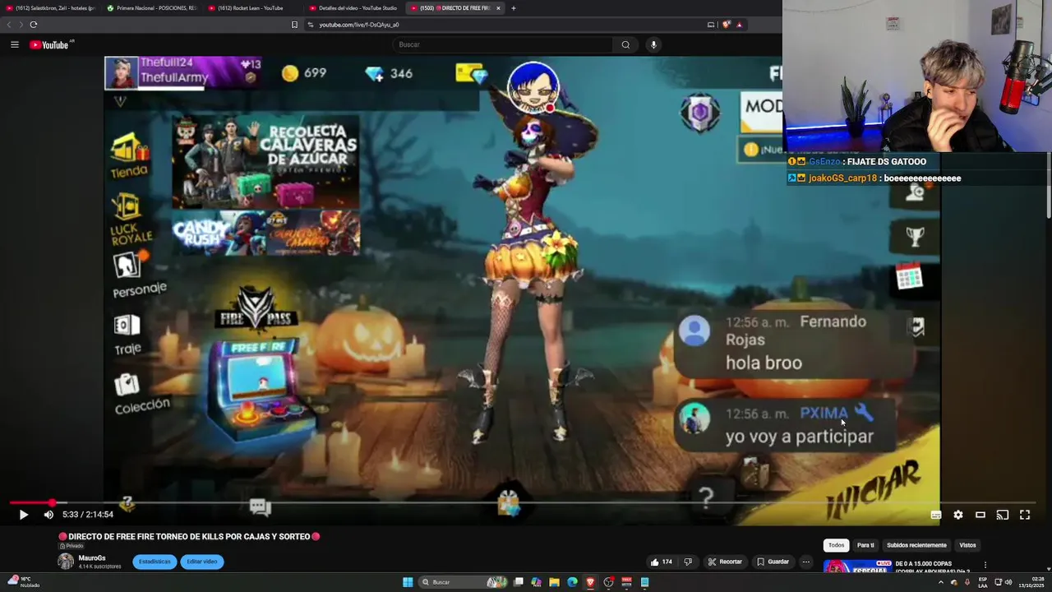Screen dimensions: 1052x592
Task: Open the MauroGs channel name link
Action: pyautogui.click(x=92, y=558)
